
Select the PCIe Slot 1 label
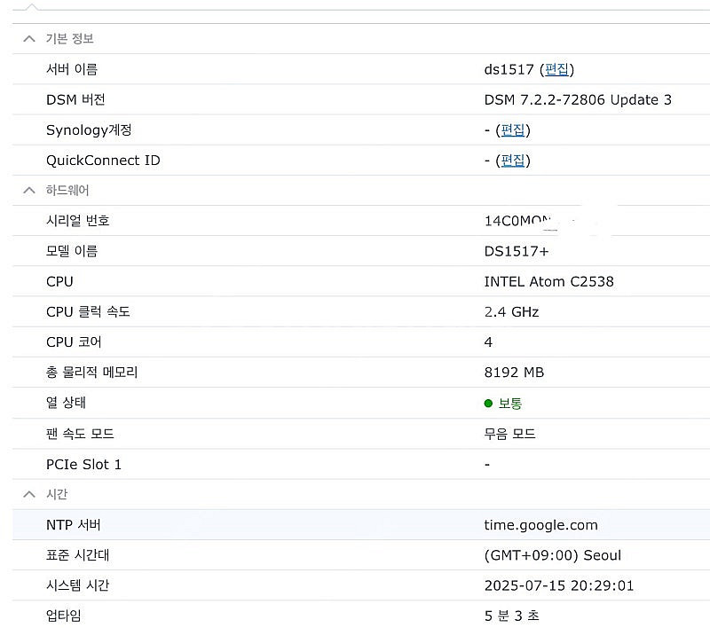[x=83, y=465]
